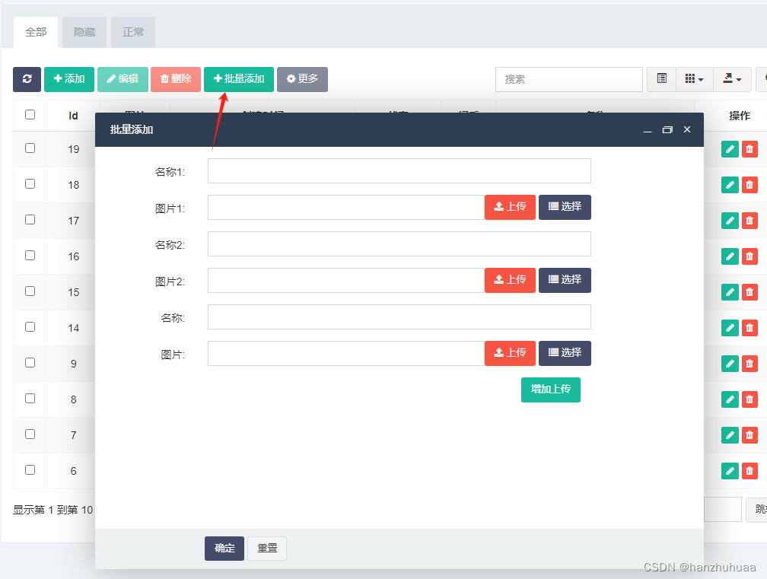Click the edit pencil icon for row 14
Image resolution: width=767 pixels, height=579 pixels.
click(x=730, y=328)
